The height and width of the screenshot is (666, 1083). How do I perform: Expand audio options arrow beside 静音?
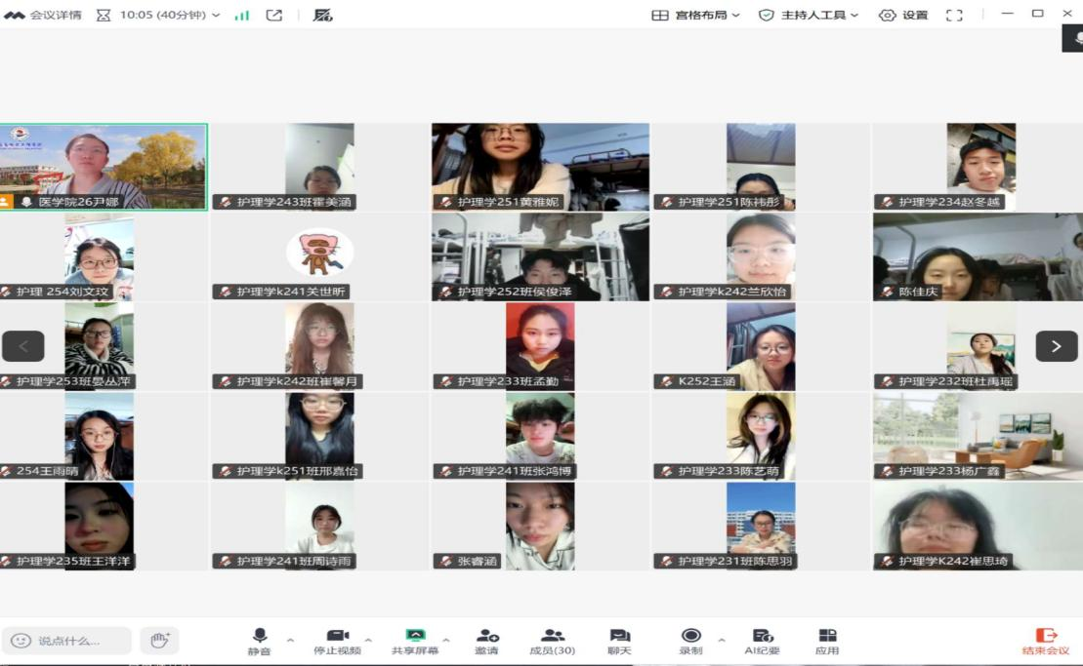point(290,640)
